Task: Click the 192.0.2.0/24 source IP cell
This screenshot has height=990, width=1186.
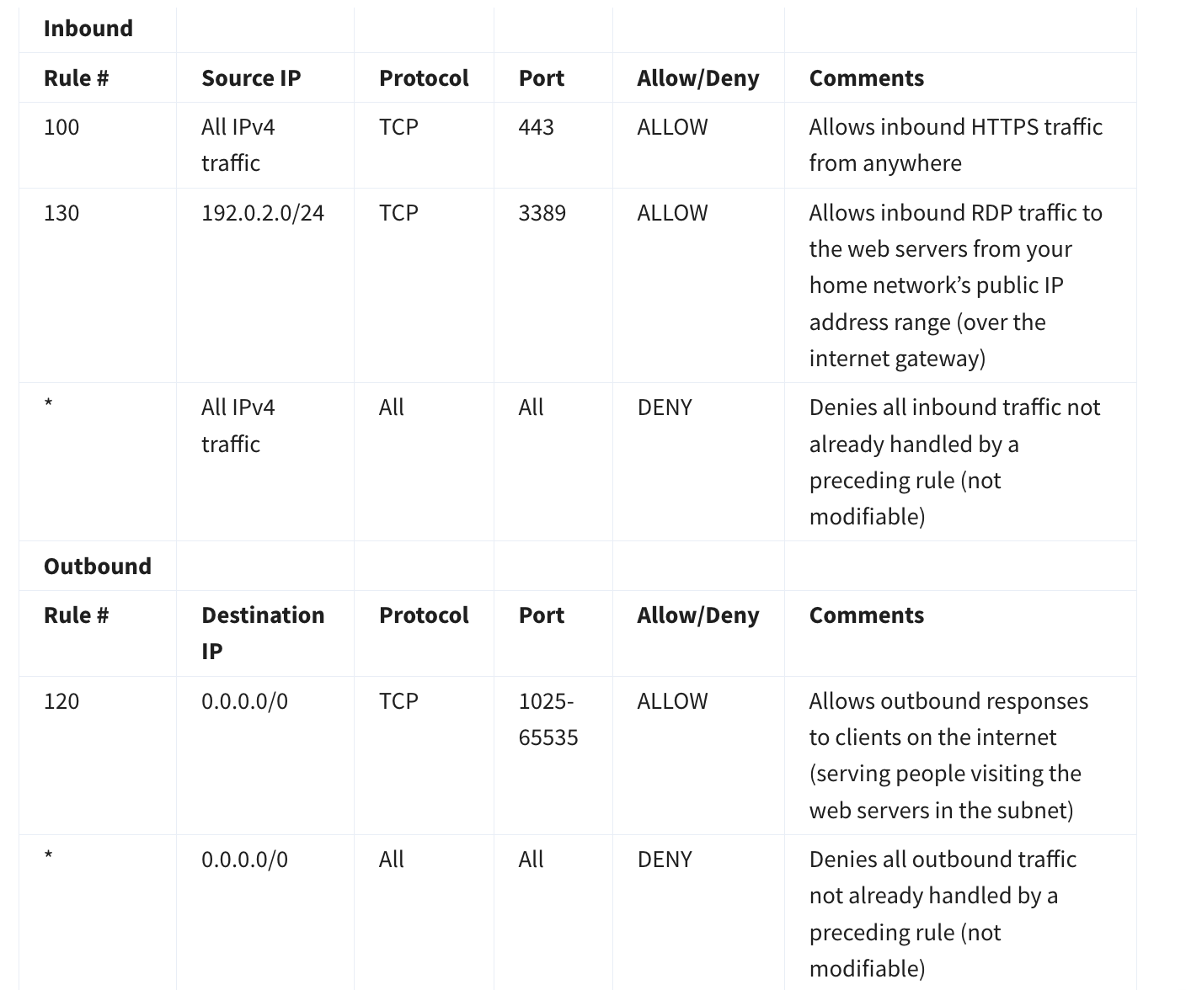Action: click(262, 213)
